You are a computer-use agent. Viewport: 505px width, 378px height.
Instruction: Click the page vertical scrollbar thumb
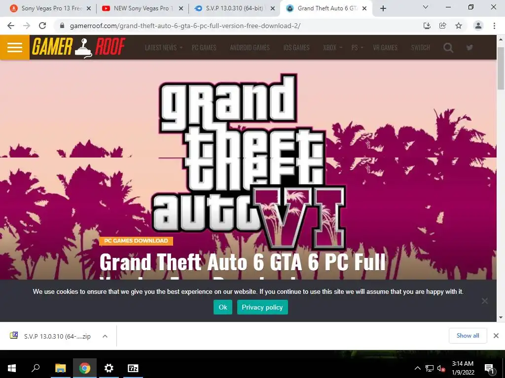pos(501,68)
